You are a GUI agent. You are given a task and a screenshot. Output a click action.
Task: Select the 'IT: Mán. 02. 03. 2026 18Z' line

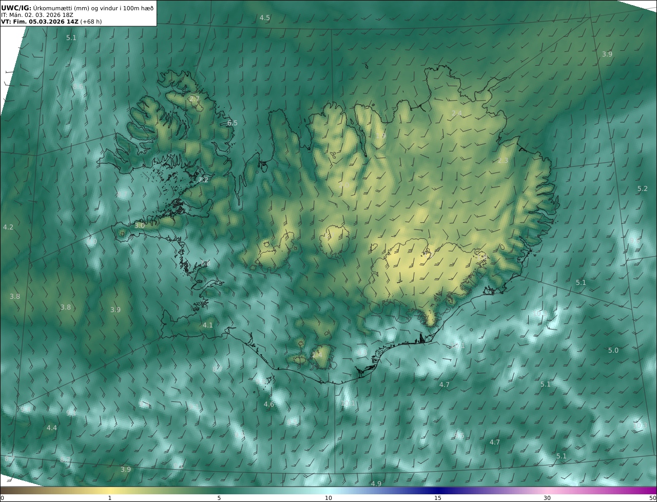pos(36,15)
